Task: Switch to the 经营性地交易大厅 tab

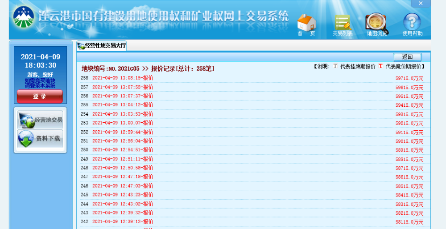Action: coord(102,46)
